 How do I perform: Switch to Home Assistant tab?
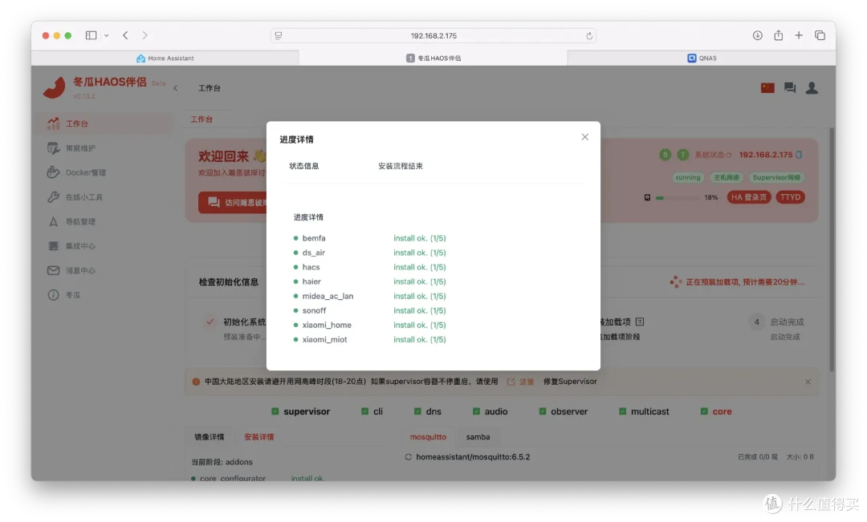coord(165,58)
